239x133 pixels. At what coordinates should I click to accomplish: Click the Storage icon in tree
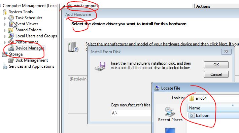(5, 54)
